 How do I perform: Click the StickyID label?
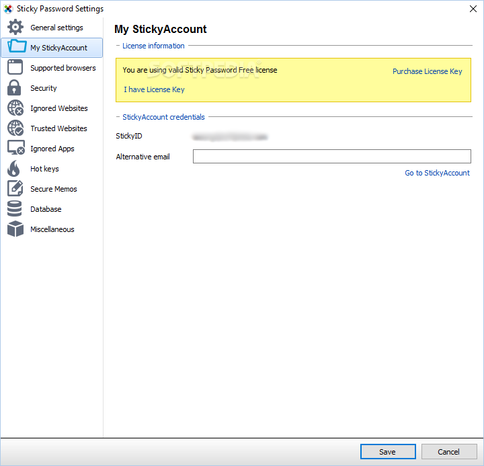click(x=128, y=136)
